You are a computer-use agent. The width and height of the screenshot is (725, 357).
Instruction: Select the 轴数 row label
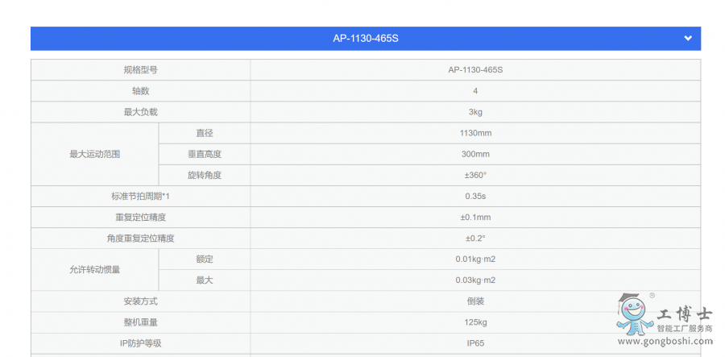click(140, 91)
